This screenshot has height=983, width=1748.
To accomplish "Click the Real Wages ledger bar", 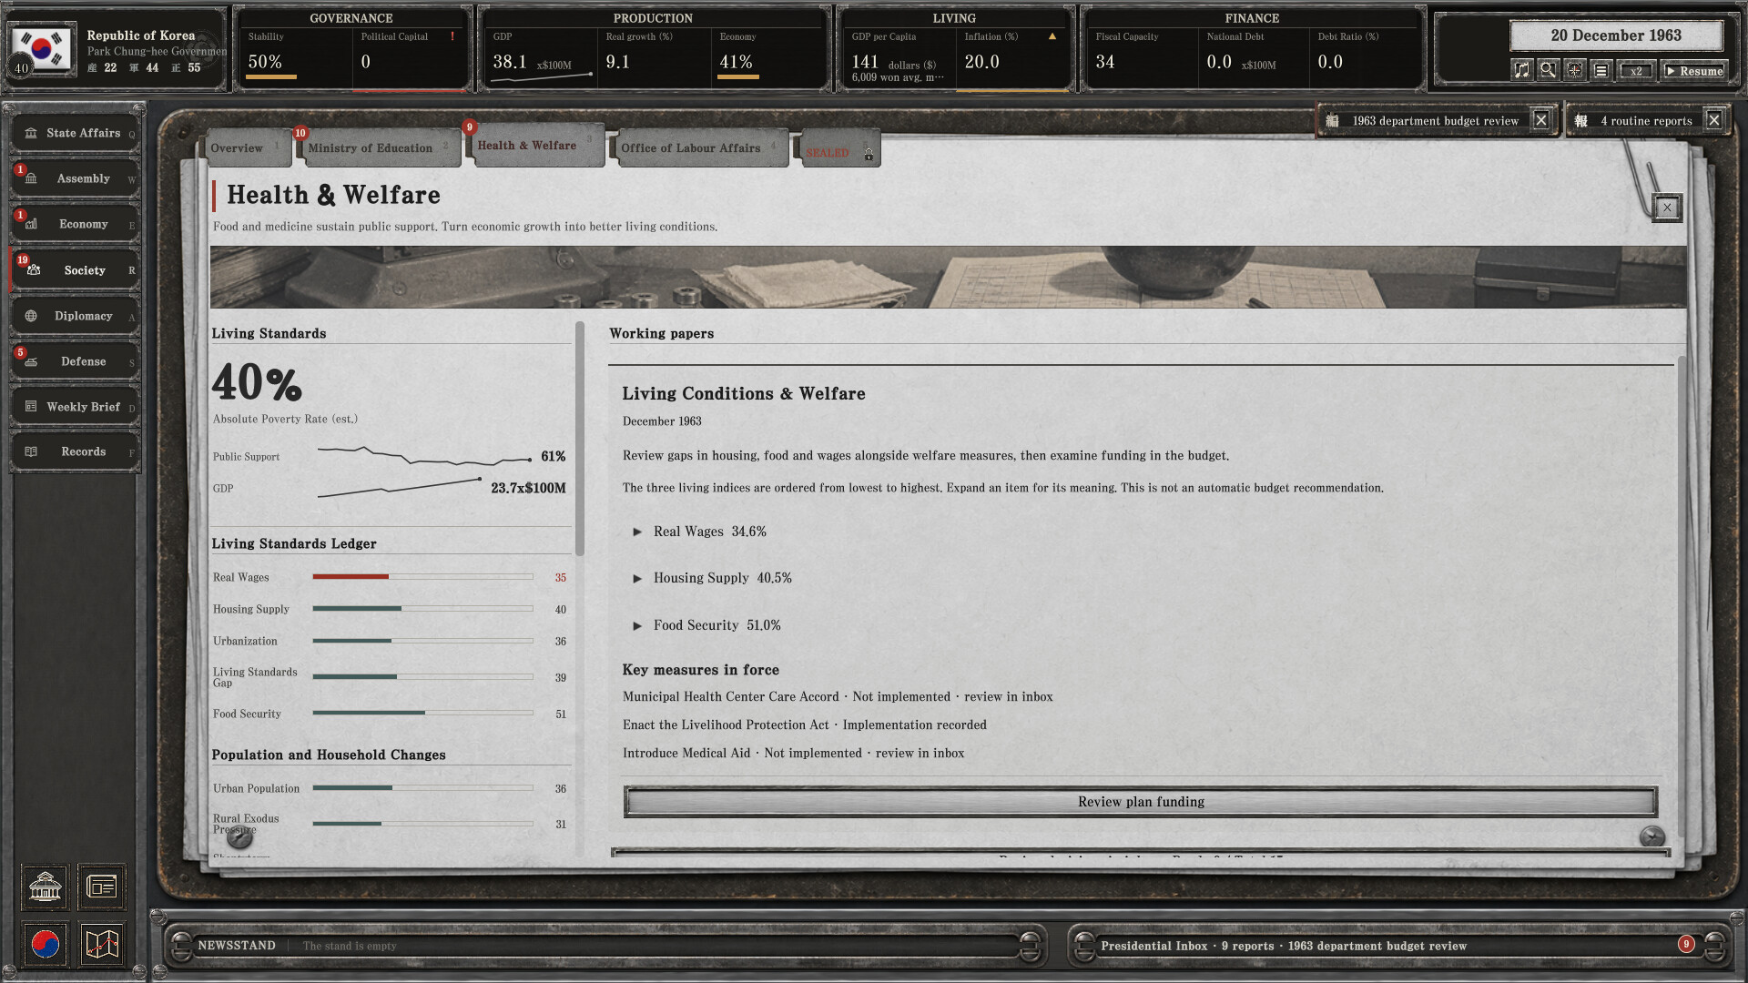I will (x=422, y=577).
